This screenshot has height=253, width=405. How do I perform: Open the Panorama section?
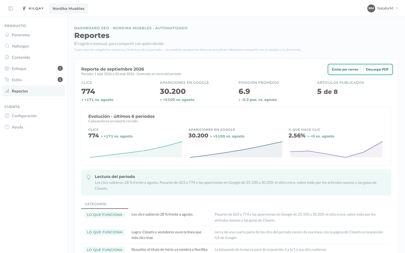point(33,35)
